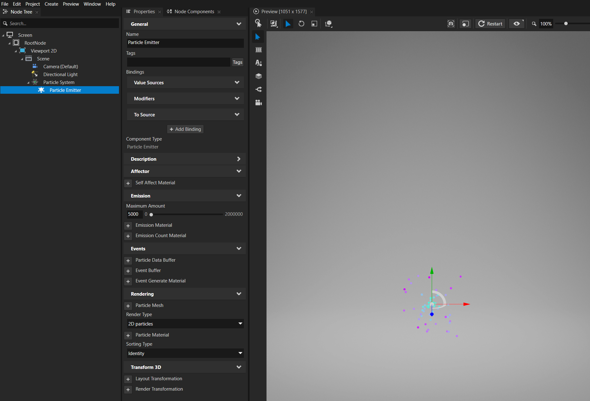Add the Event Buffer property
590x401 pixels.
128,271
